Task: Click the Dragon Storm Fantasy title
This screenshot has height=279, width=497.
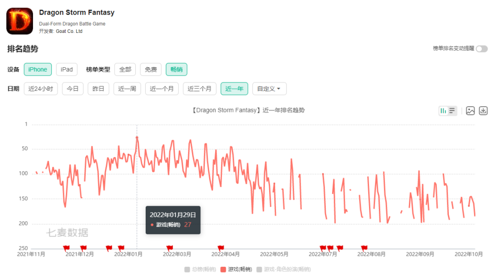Action: click(77, 13)
